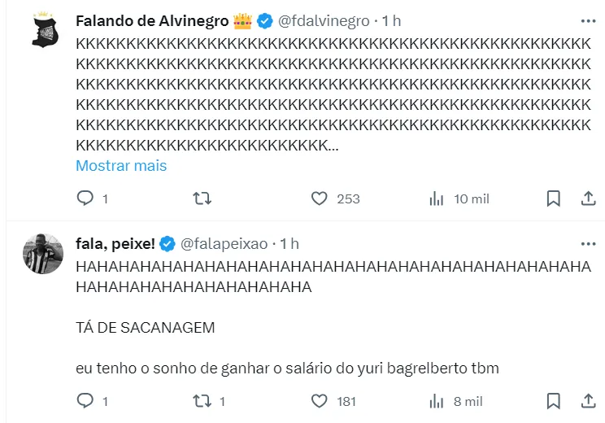Like the Falando de Alvinegro post

[x=320, y=198]
